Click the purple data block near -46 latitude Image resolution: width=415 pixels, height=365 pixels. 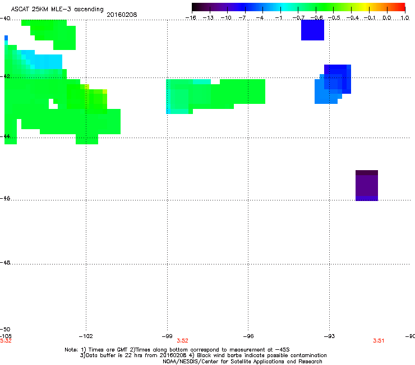[367, 185]
